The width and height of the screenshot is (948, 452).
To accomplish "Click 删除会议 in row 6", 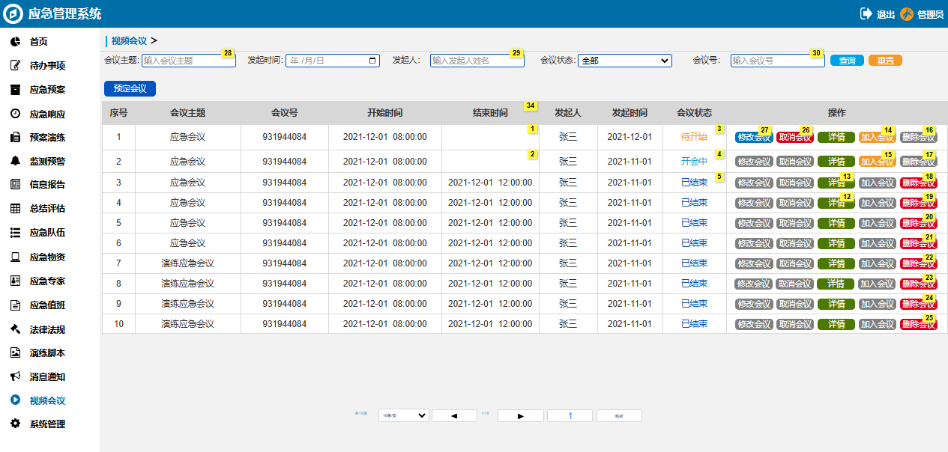I will pos(919,243).
